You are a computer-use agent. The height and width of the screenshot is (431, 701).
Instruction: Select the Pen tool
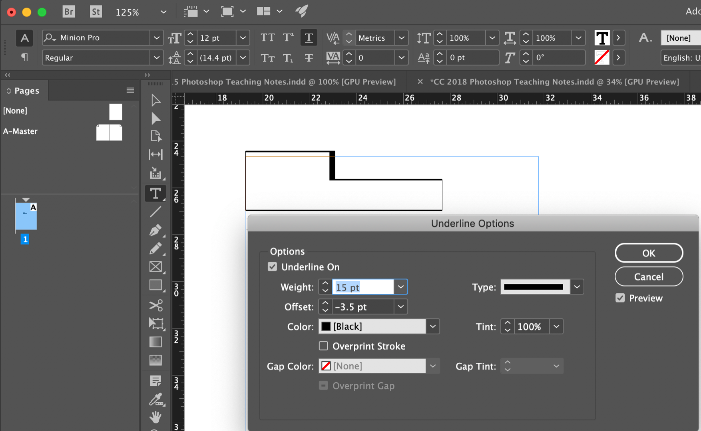(155, 230)
